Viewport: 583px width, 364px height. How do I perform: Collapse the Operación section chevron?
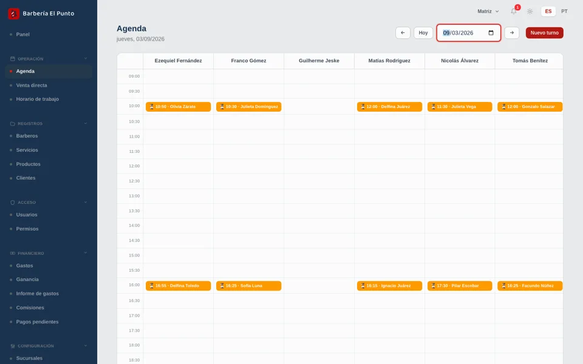point(86,58)
